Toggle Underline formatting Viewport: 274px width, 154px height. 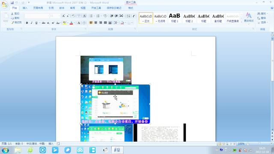tap(36, 23)
